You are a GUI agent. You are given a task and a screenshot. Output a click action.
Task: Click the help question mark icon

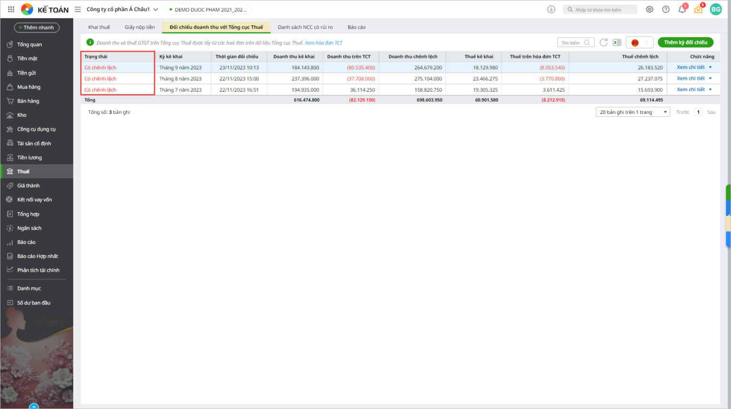click(x=666, y=10)
